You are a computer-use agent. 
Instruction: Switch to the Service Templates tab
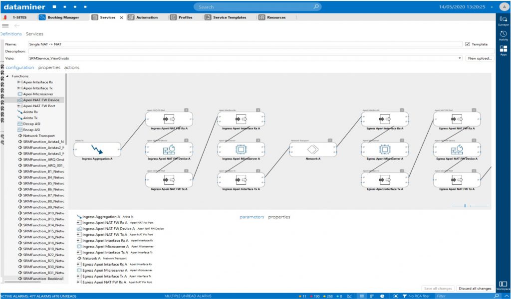(226, 17)
